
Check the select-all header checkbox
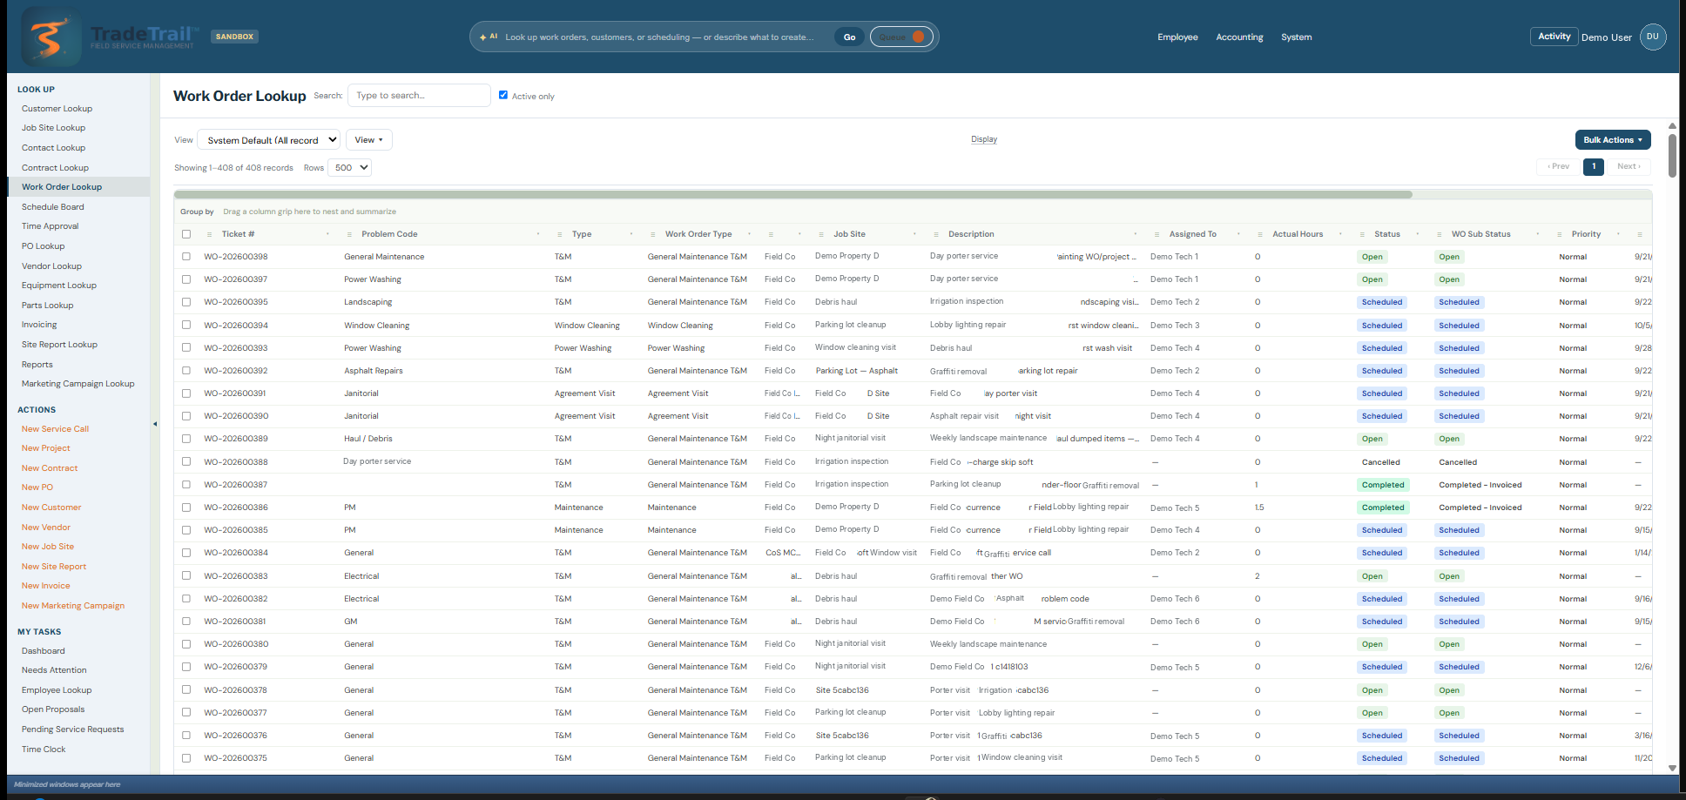point(186,234)
